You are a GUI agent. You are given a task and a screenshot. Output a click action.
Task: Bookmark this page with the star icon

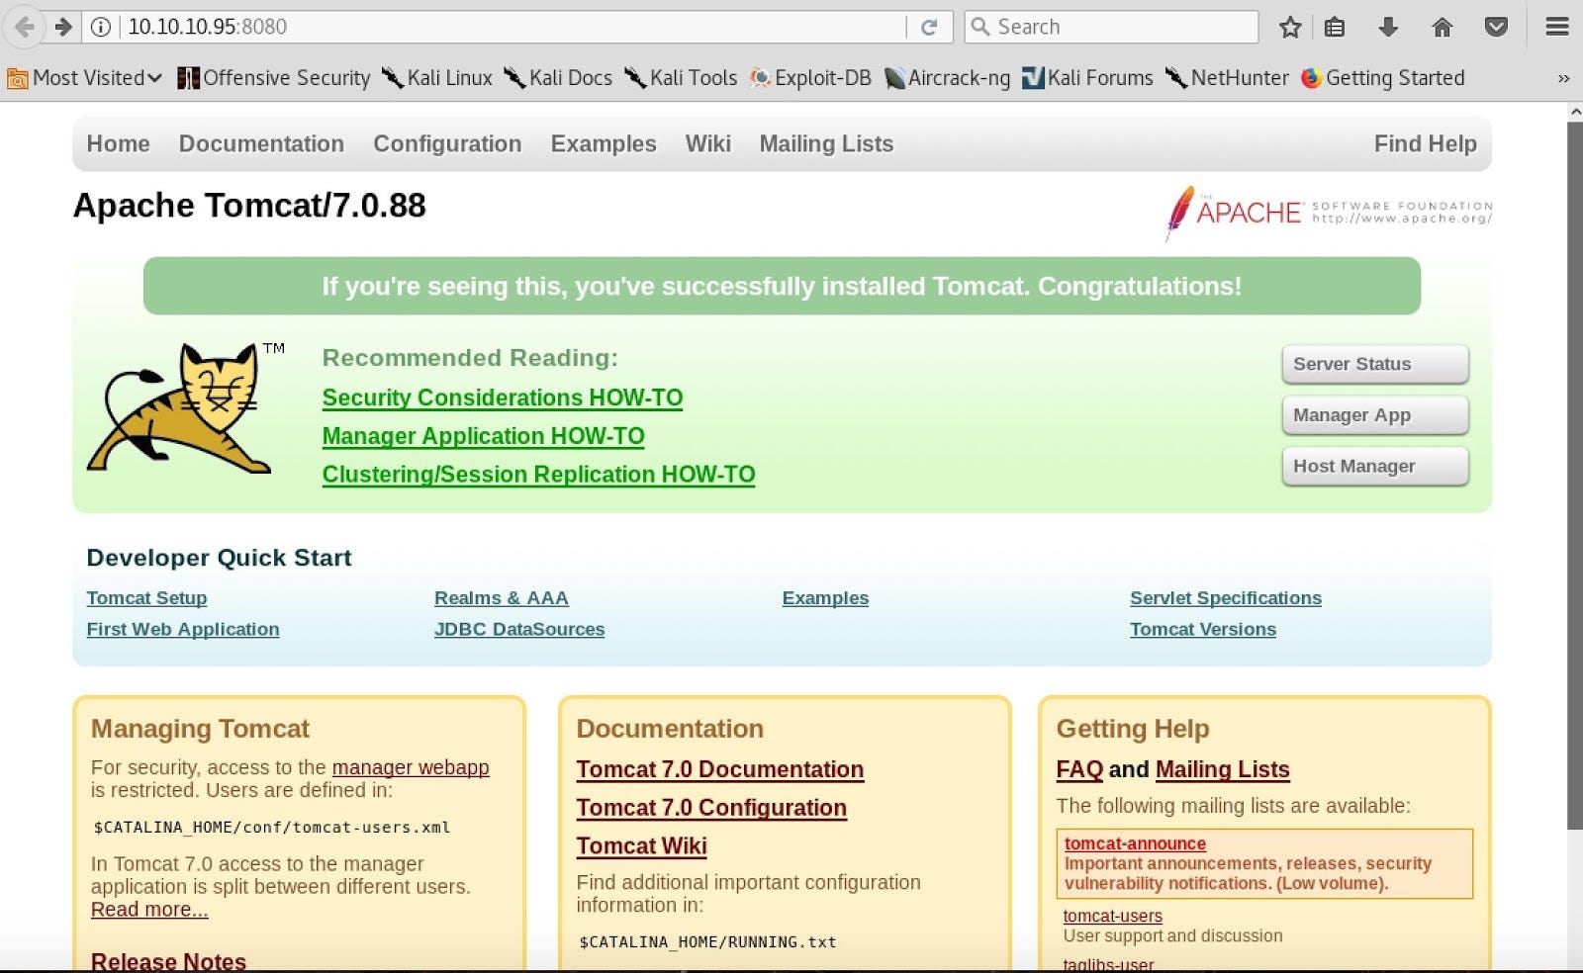(x=1290, y=27)
